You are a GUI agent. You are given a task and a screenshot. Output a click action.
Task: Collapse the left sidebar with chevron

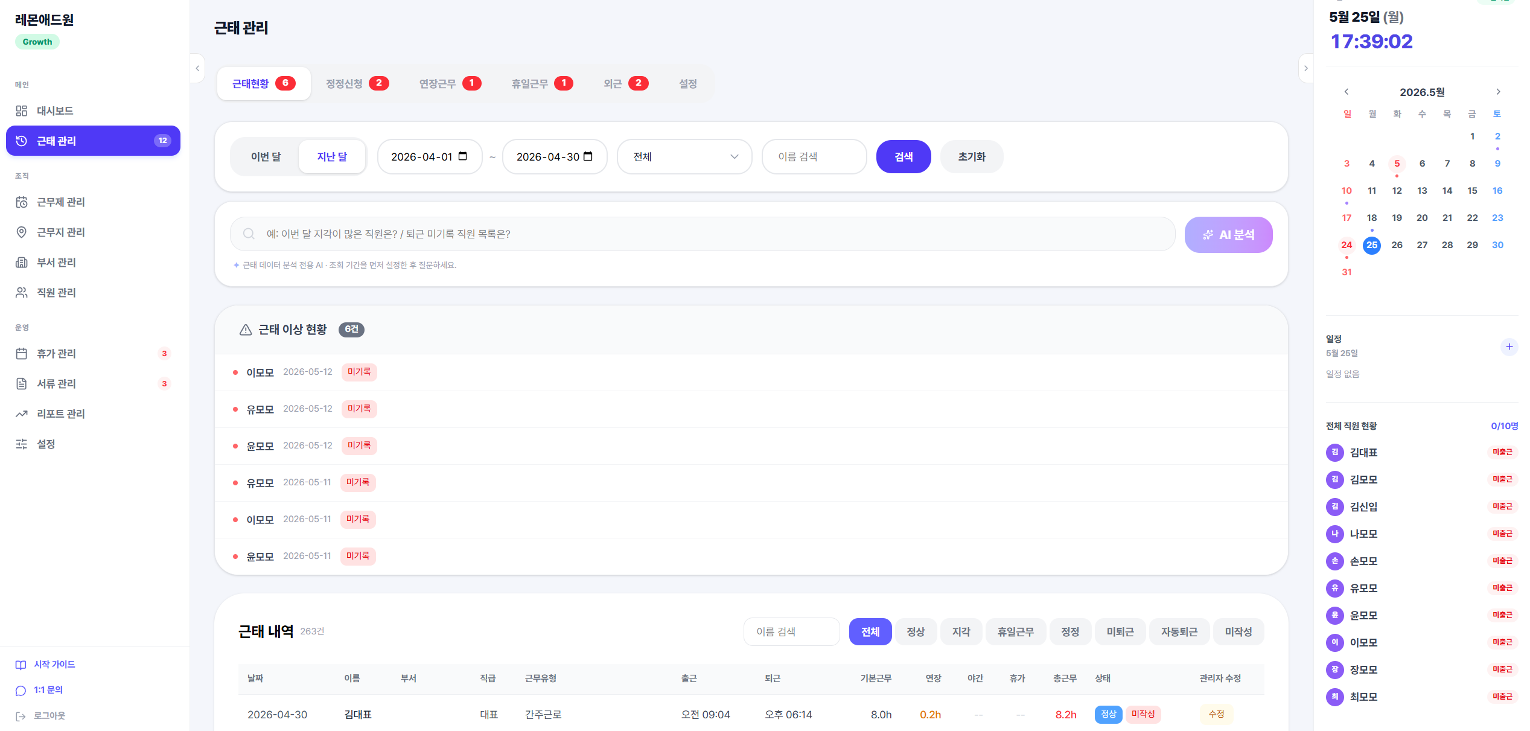[197, 68]
